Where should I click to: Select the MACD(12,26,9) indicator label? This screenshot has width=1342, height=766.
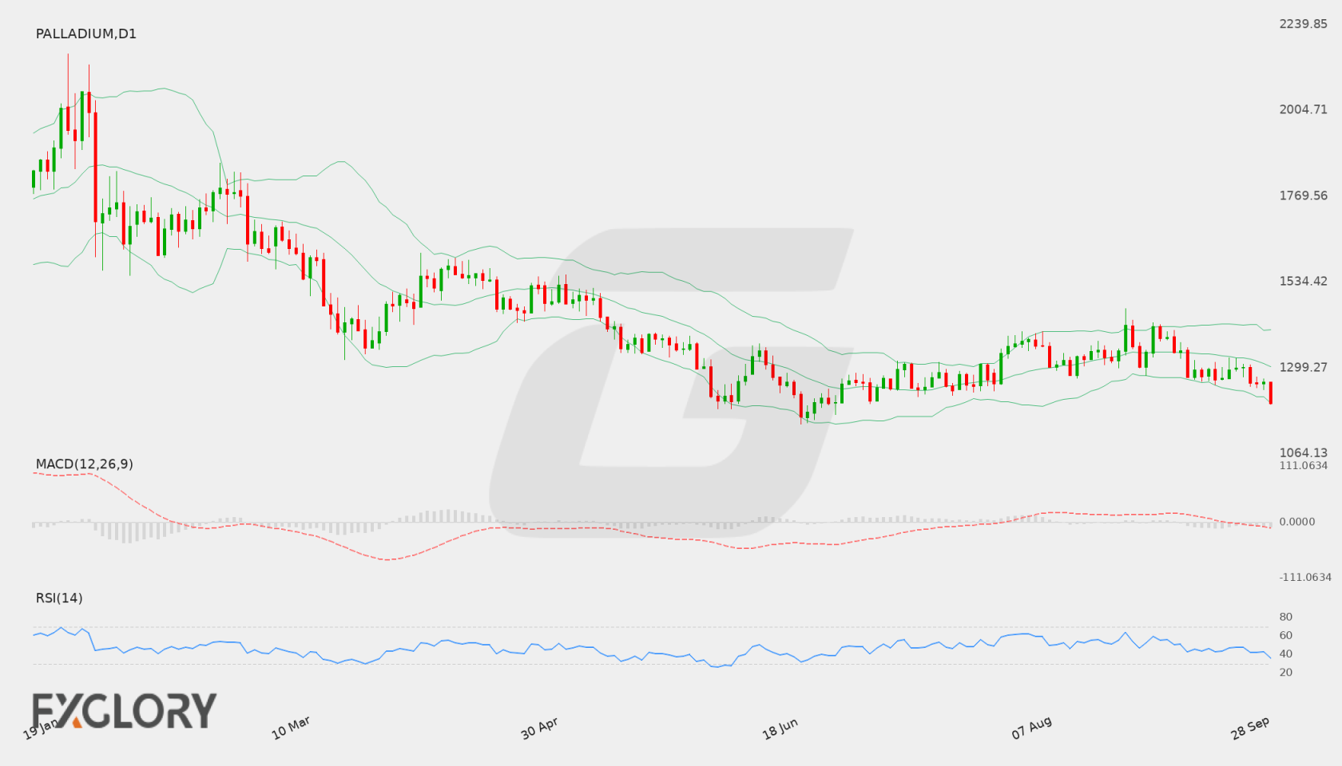point(85,464)
